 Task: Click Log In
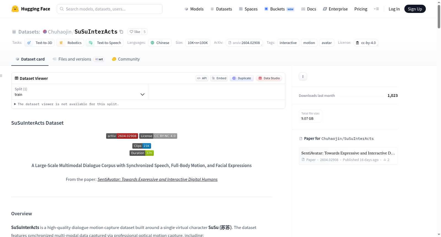pos(394,9)
